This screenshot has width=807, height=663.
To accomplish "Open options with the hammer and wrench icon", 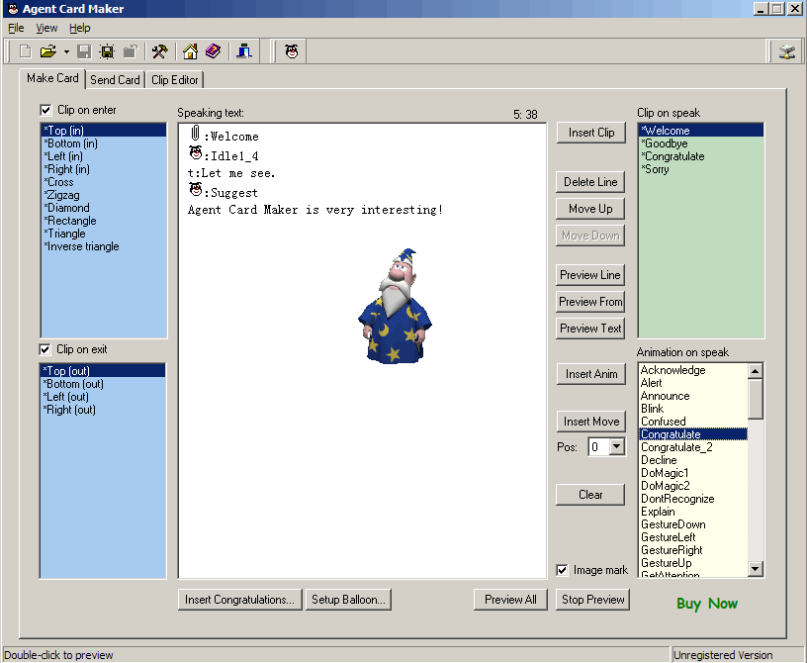I will [159, 51].
